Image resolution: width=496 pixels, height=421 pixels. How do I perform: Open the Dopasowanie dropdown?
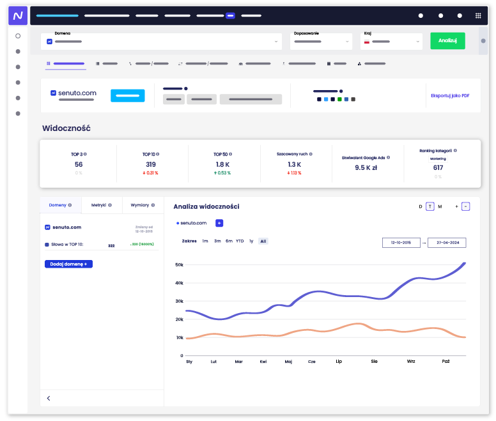pos(321,42)
